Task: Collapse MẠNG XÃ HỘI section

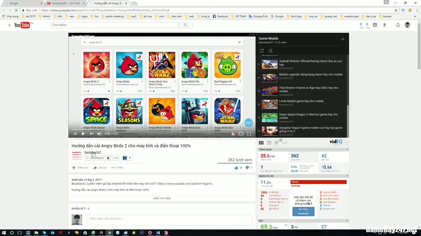Action: pyautogui.click(x=347, y=176)
